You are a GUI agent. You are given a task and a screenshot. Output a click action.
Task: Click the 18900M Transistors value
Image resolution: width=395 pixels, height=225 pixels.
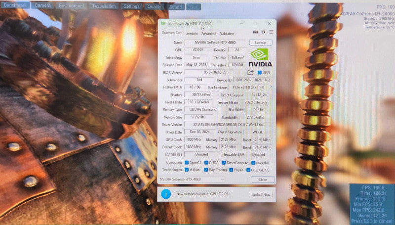tap(237, 65)
